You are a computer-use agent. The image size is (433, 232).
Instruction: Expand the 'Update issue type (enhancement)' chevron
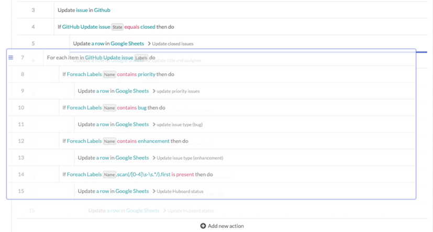pyautogui.click(x=154, y=158)
